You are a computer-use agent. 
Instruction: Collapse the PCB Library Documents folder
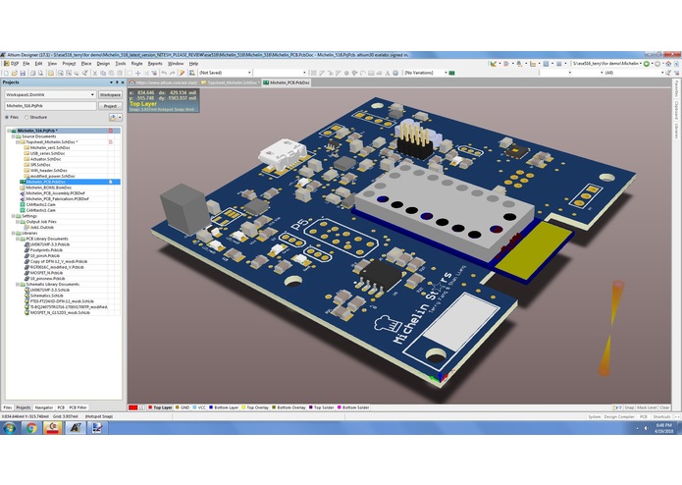(18, 239)
